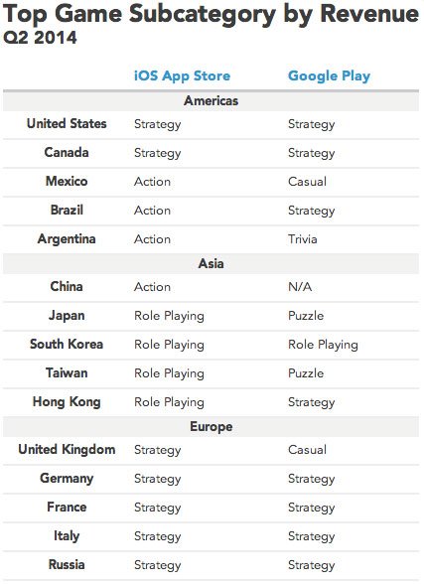Image resolution: width=424 pixels, height=584 pixels.
Task: Select Taiwan's Puzzle Google Play cell
Action: [x=306, y=373]
